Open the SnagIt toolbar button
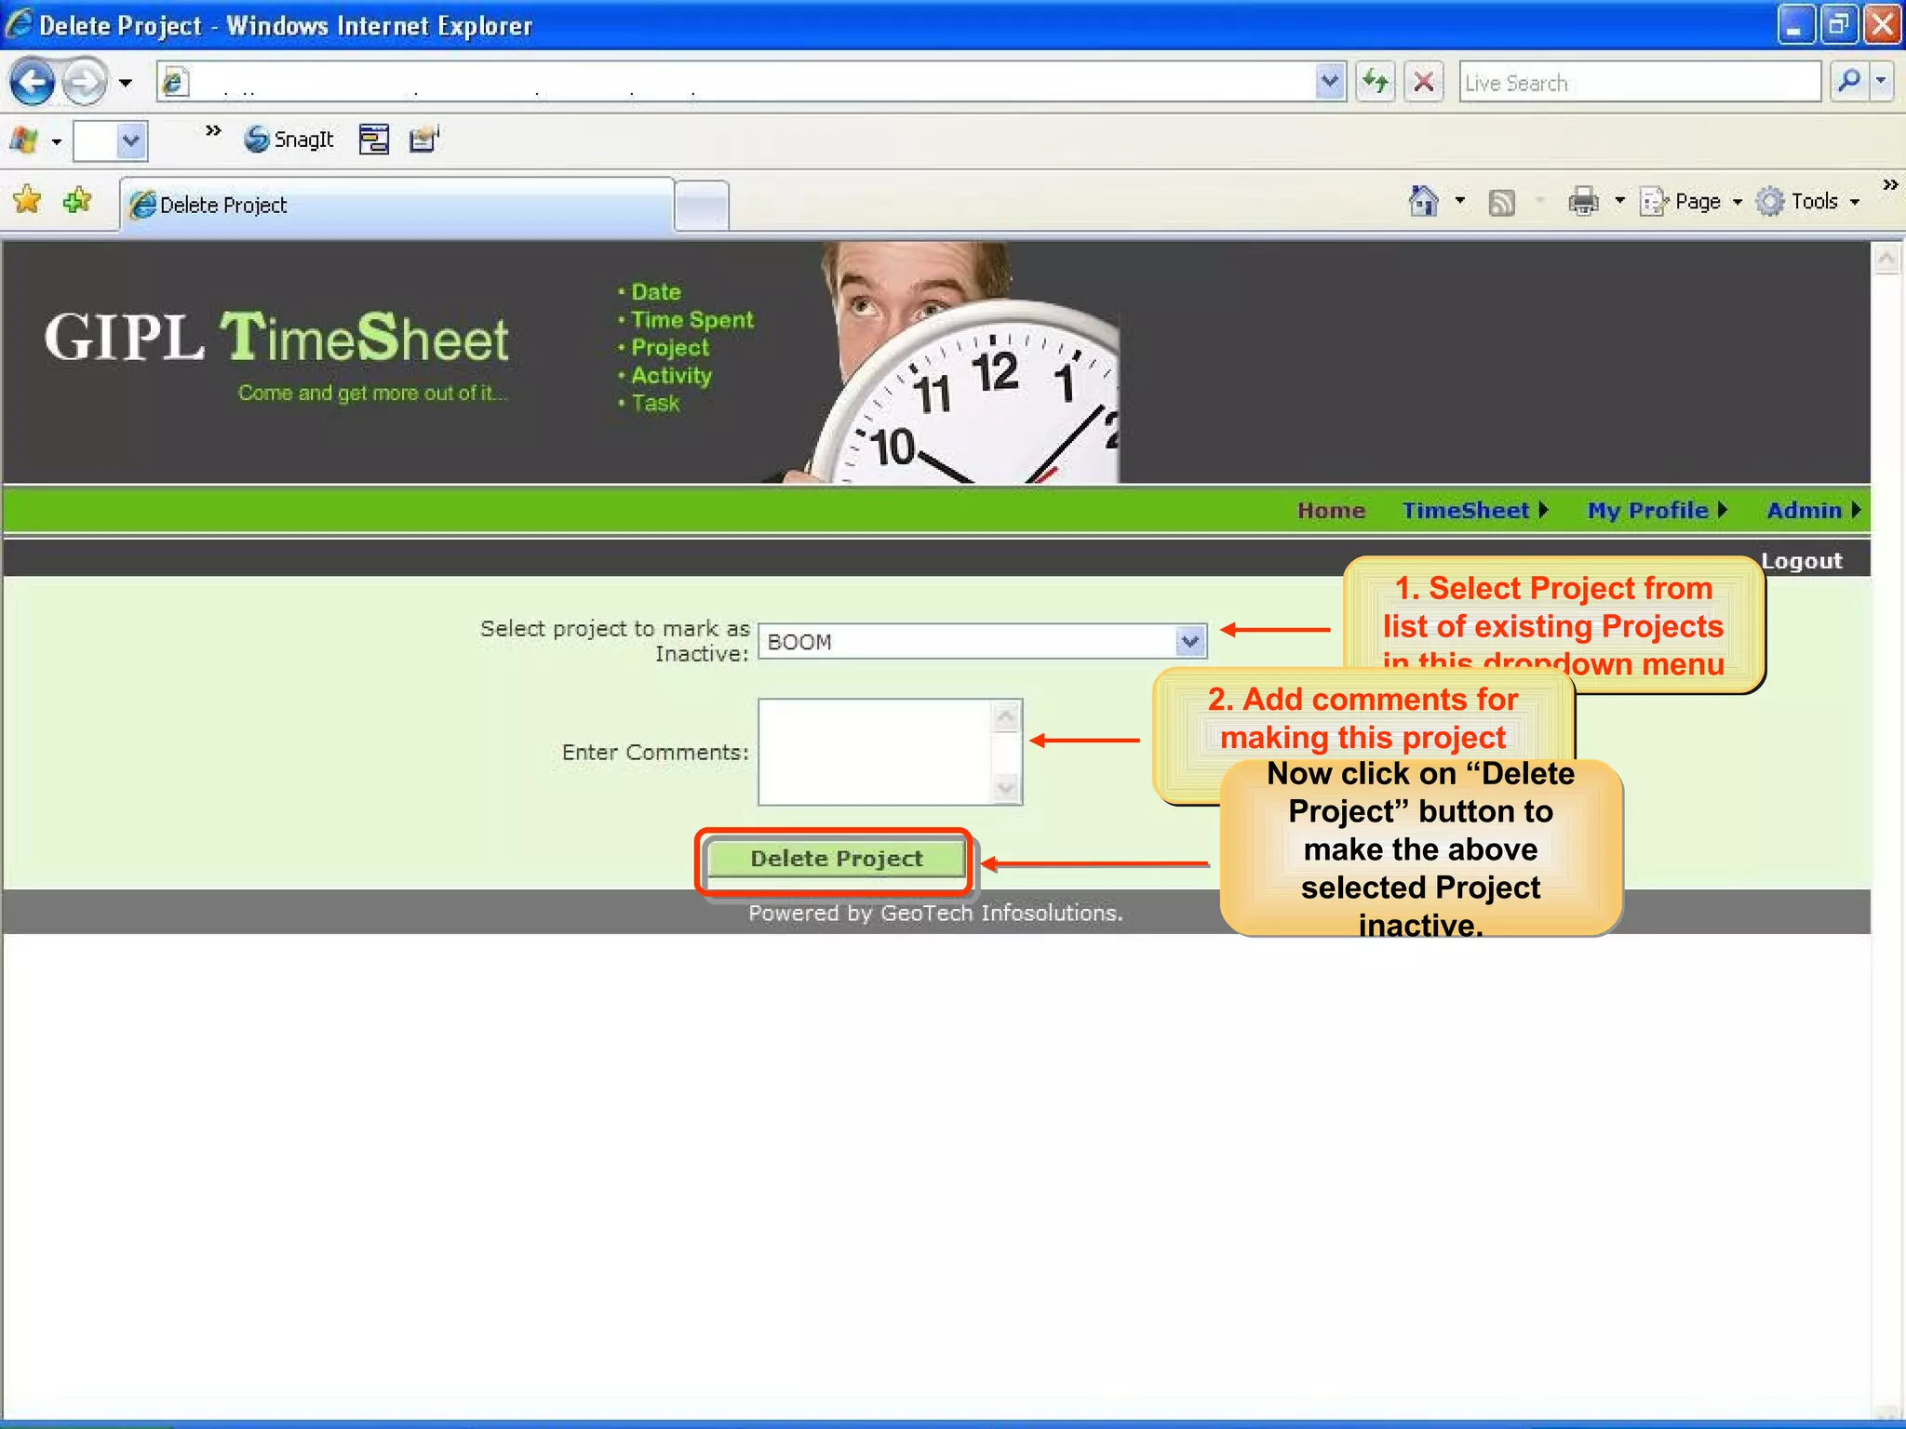Screen dimensions: 1906x1429 coord(289,140)
